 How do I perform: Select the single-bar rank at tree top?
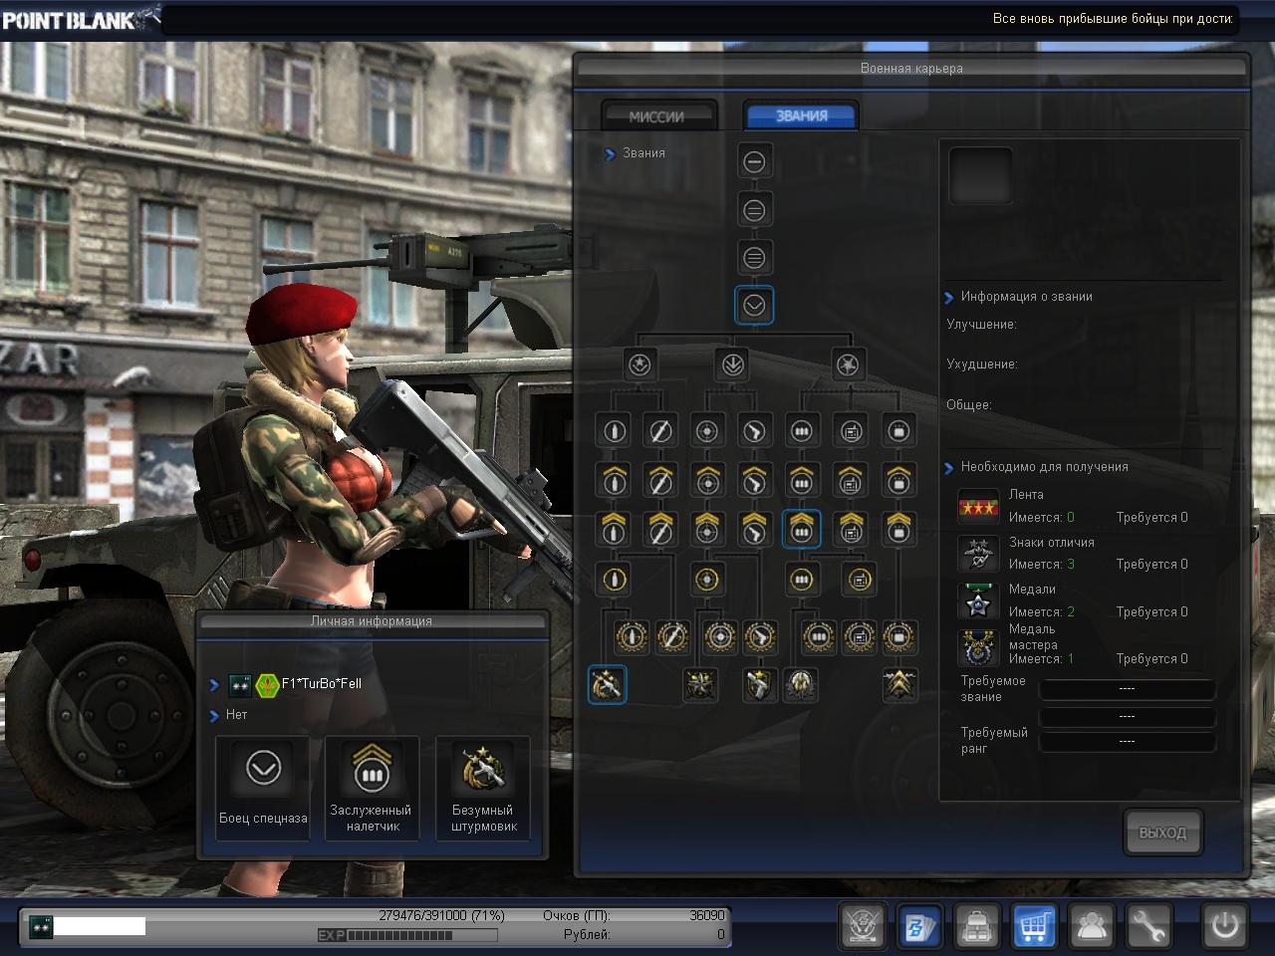coord(754,161)
